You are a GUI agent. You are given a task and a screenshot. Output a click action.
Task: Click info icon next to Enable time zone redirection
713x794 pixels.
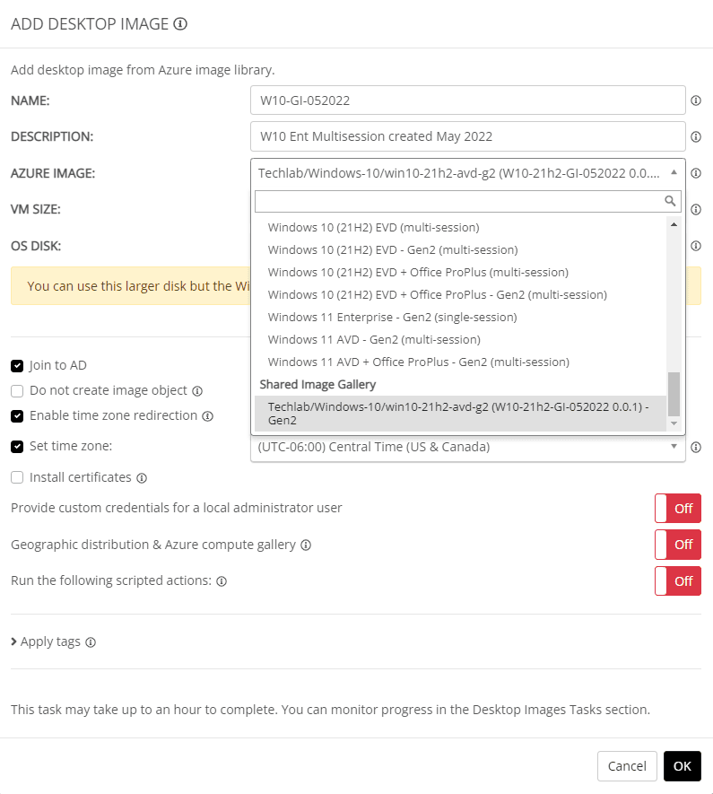(207, 416)
